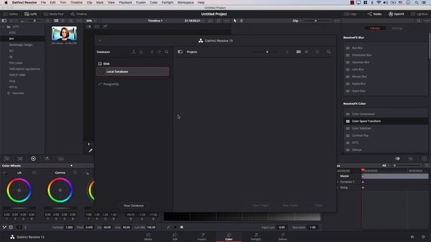The image size is (431, 242).
Task: Click the backup database icon in Databases header
Action: tap(133, 52)
